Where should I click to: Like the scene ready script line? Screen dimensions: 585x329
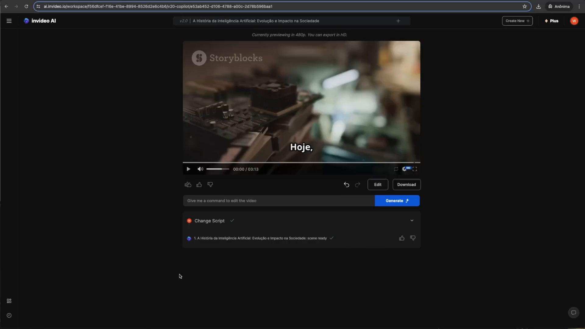click(x=402, y=238)
